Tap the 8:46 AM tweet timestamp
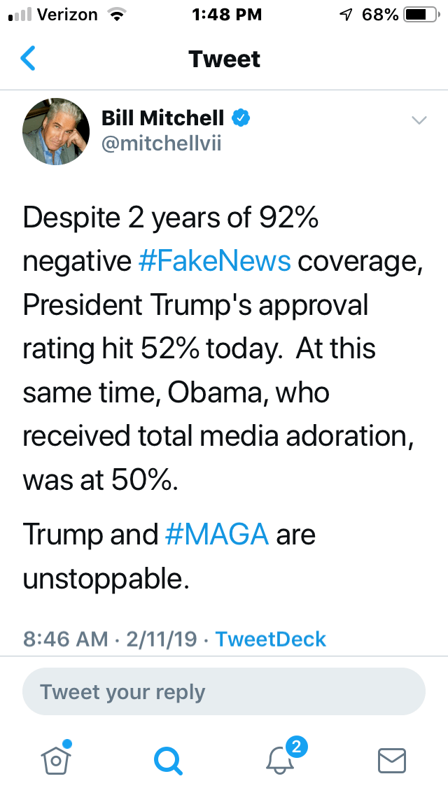Image resolution: width=448 pixels, height=795 pixels. [66, 639]
